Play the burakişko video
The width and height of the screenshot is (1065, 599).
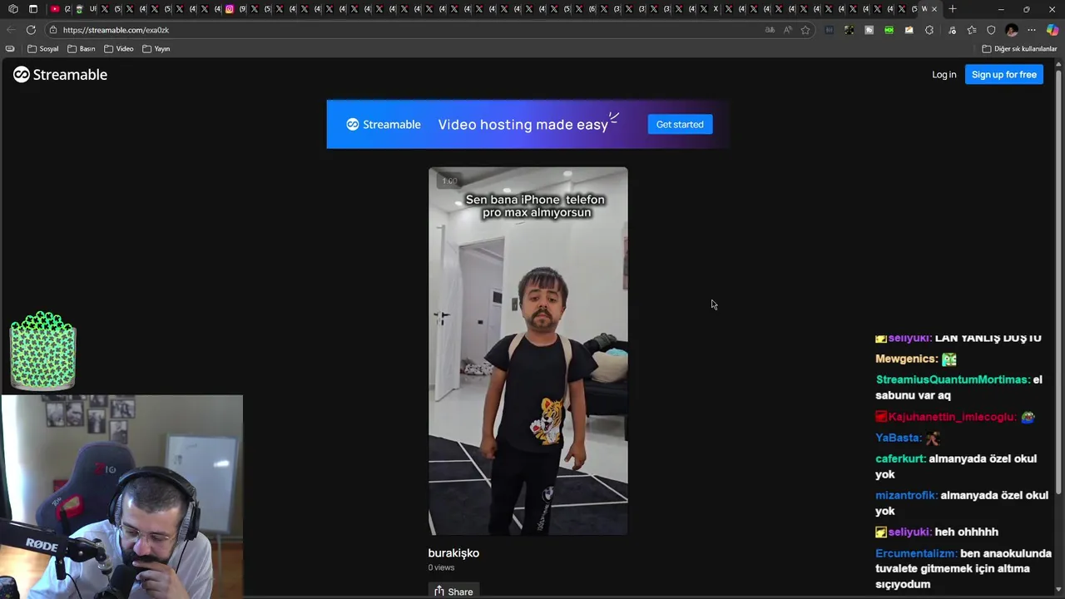point(528,351)
